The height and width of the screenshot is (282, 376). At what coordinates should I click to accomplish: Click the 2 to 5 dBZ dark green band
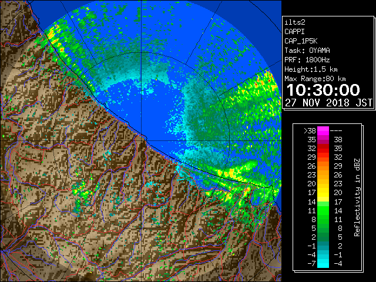[x=323, y=237]
